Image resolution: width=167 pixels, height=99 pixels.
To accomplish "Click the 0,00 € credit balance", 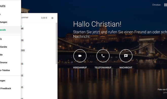I will 44,18.
